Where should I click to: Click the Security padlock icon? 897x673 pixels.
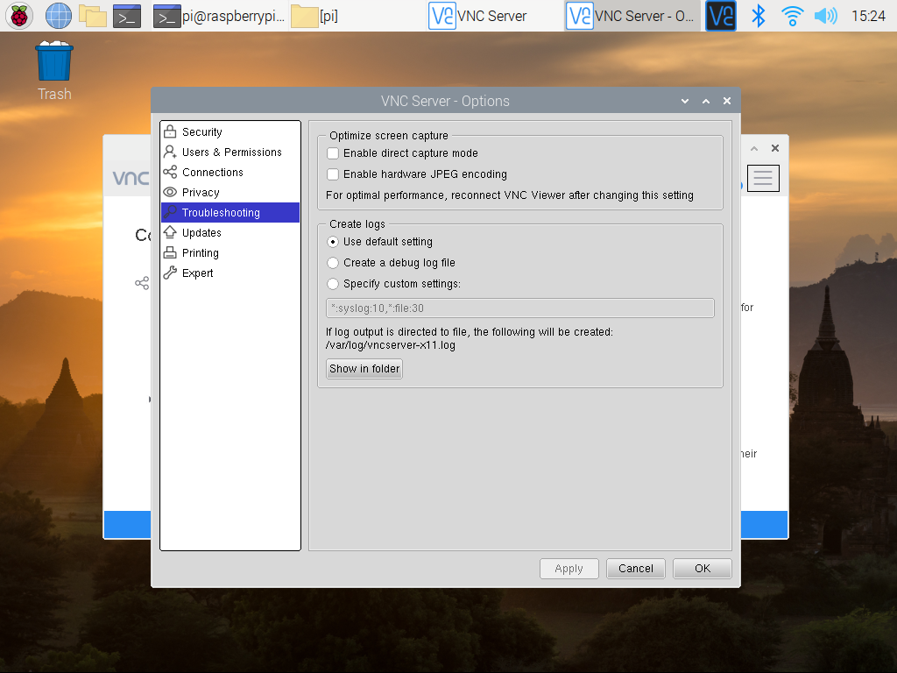[x=170, y=131]
